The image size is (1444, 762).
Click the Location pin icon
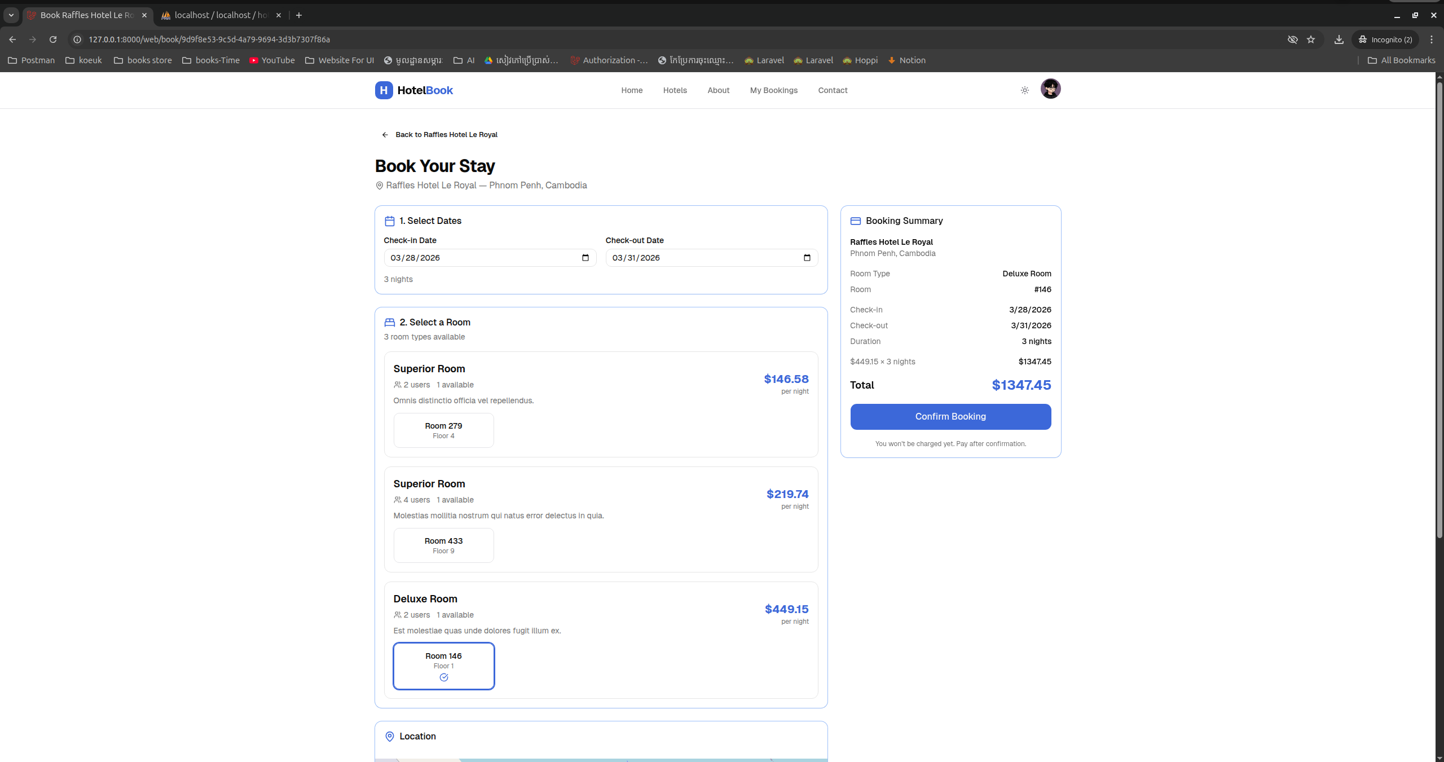(x=389, y=737)
